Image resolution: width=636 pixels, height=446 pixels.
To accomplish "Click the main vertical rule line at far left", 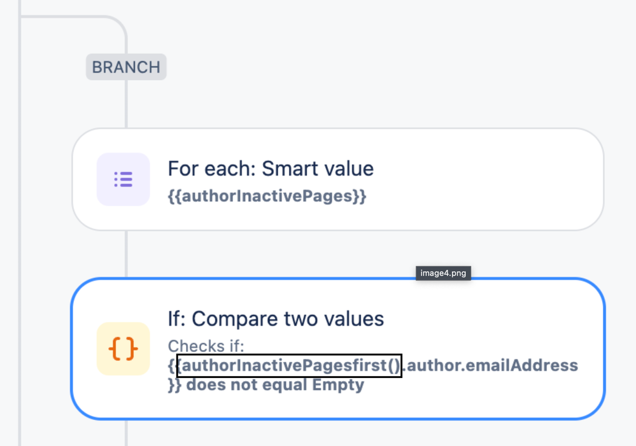I will click(x=20, y=223).
